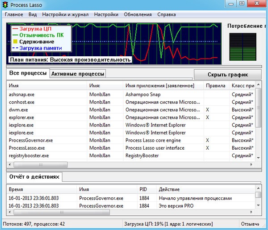Screen dimensions: 268x230
Task: Open the "Вид" menu
Action: pyautogui.click(x=33, y=14)
